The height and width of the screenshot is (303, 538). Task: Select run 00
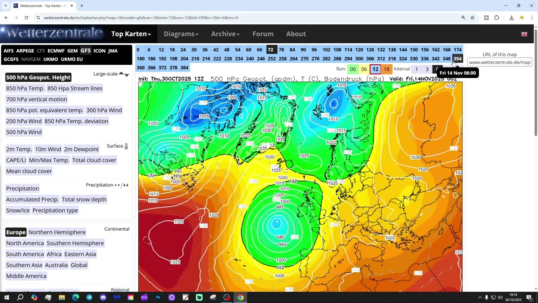(353, 69)
